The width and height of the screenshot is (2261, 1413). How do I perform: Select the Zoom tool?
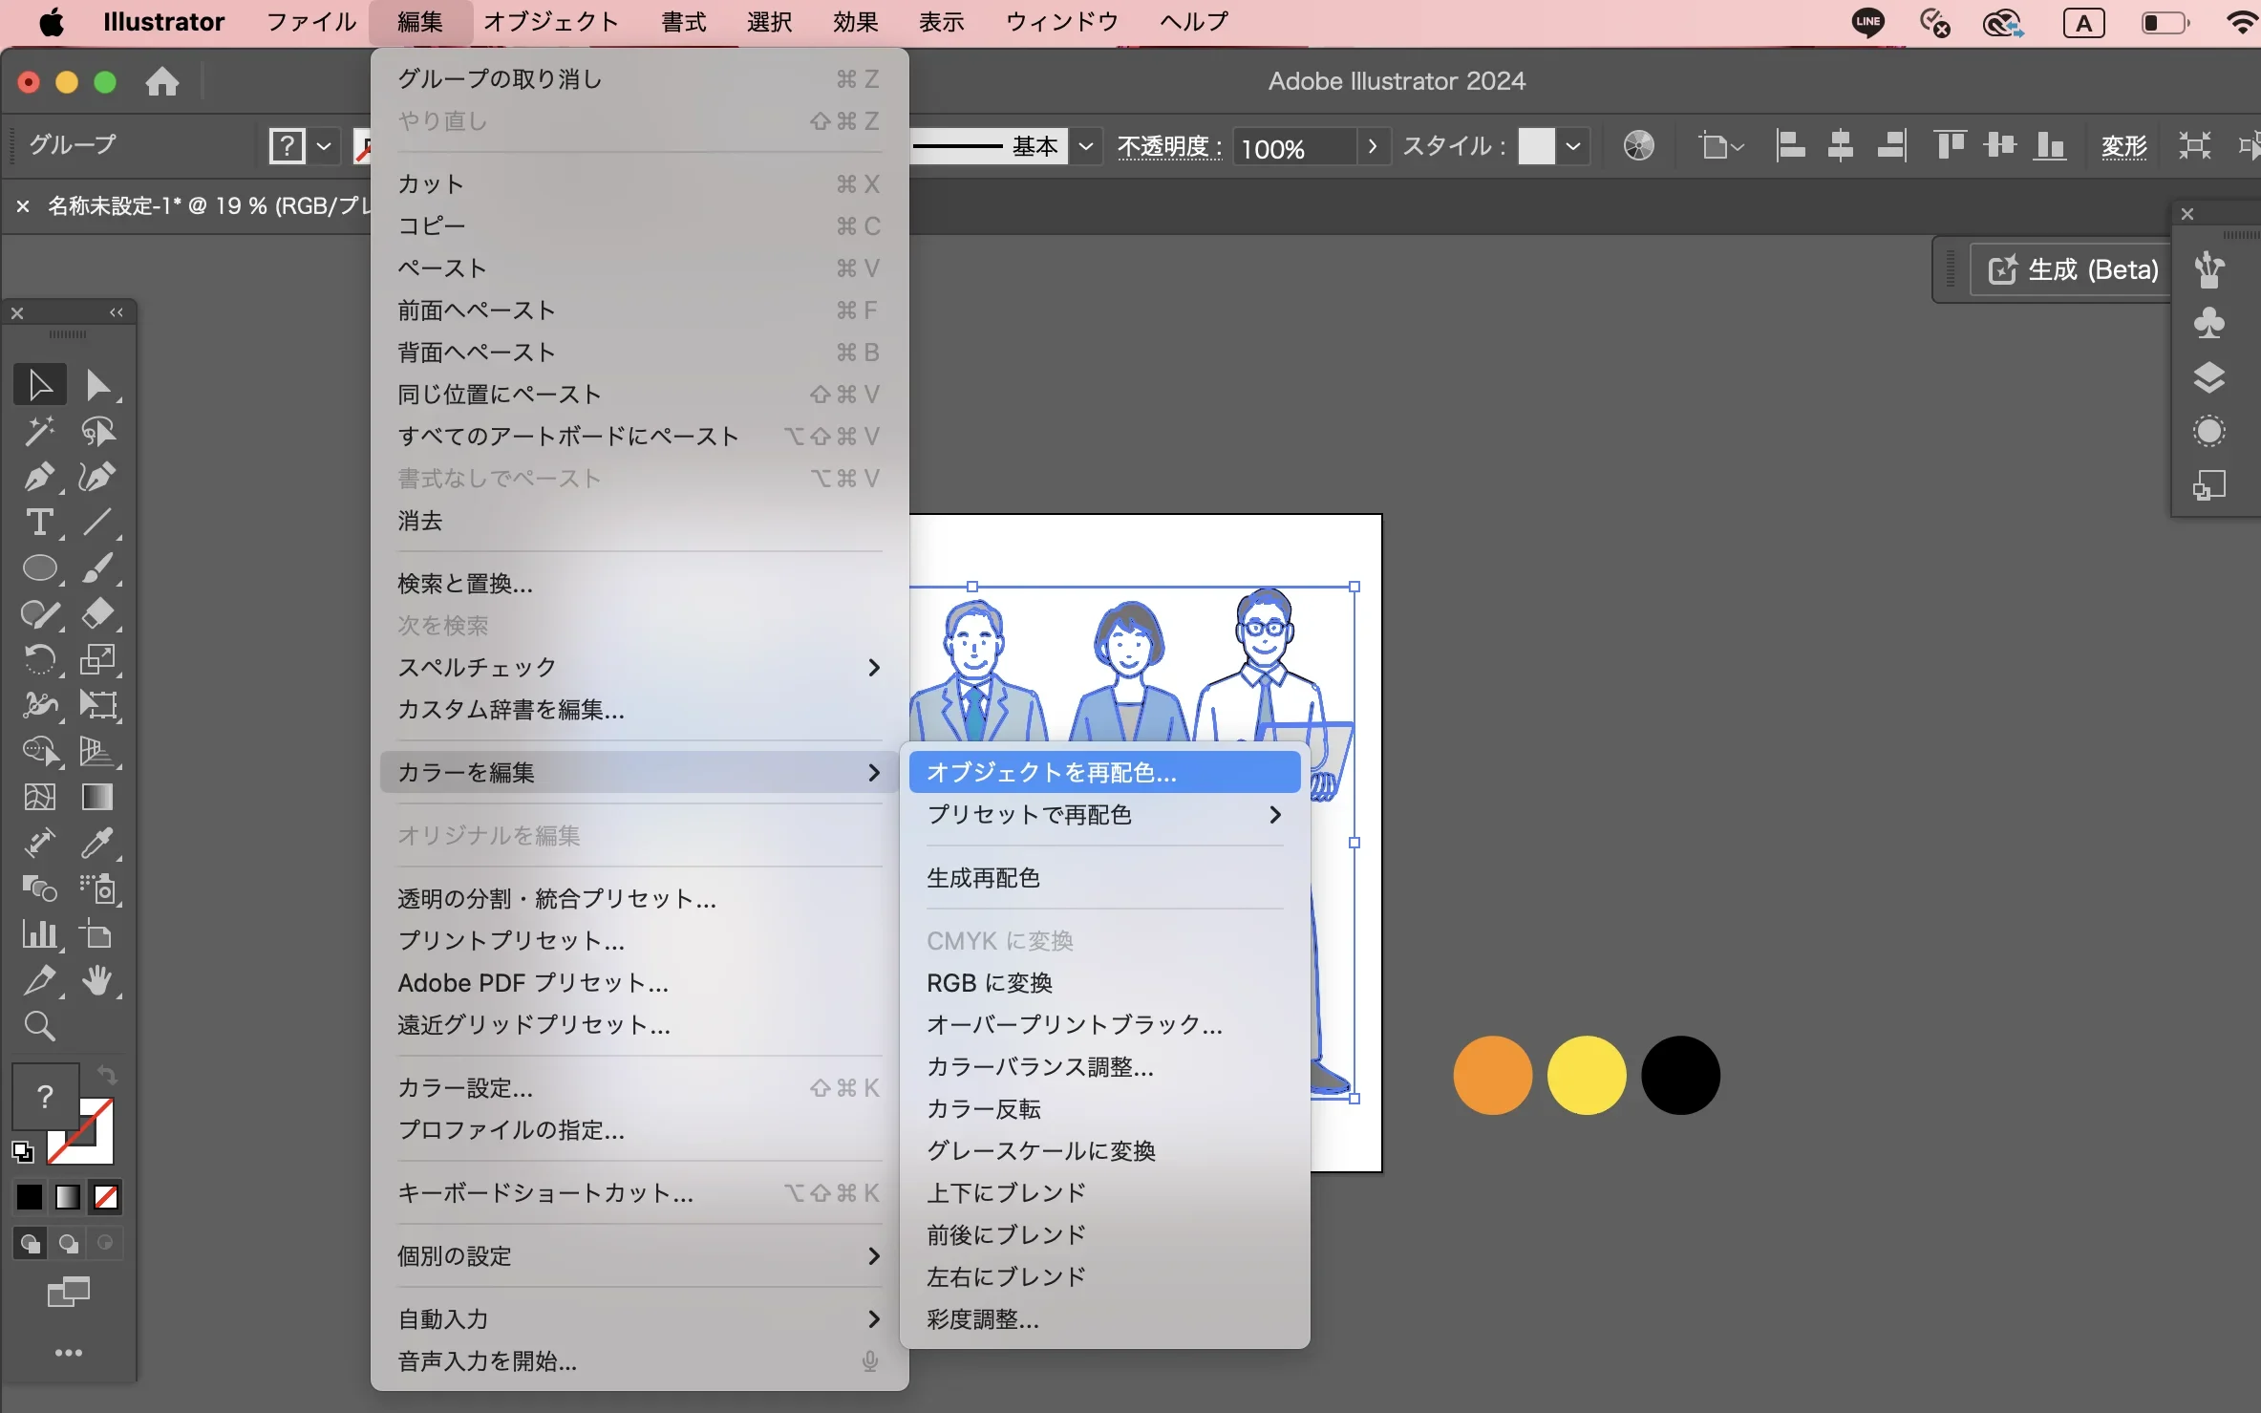(x=39, y=1025)
